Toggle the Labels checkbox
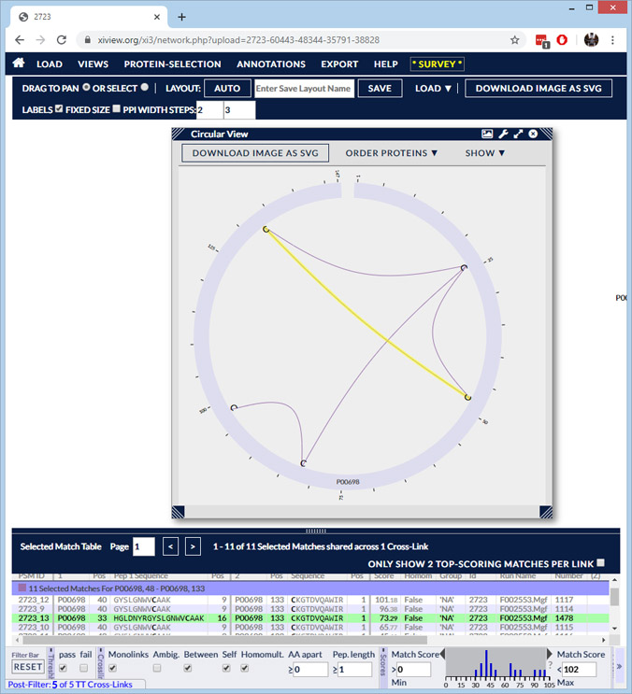 59,108
